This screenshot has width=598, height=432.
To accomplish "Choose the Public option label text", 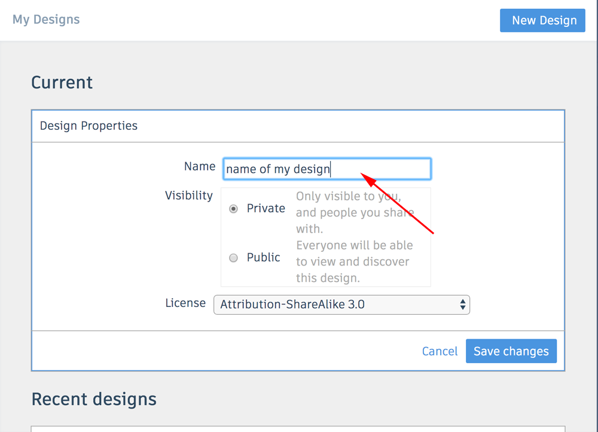I will tap(264, 257).
